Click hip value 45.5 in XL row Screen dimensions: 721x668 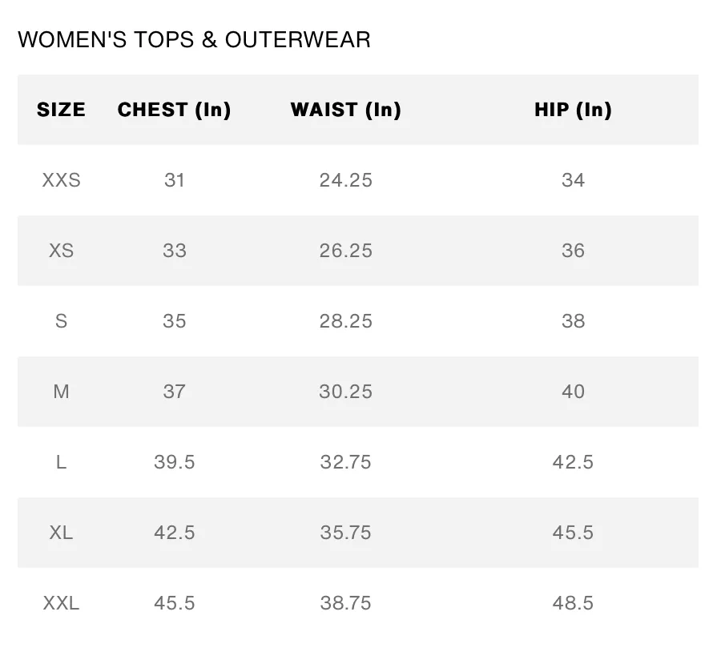[573, 533]
